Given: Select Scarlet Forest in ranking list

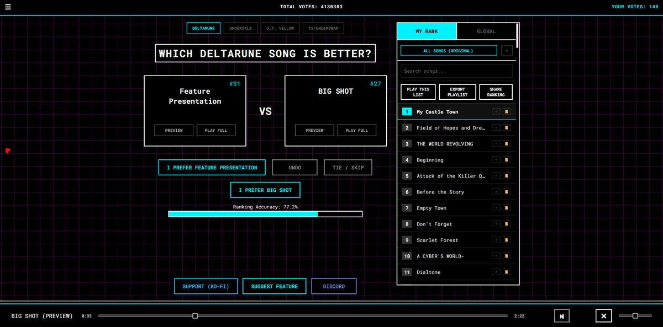Looking at the screenshot, I should pos(457,240).
